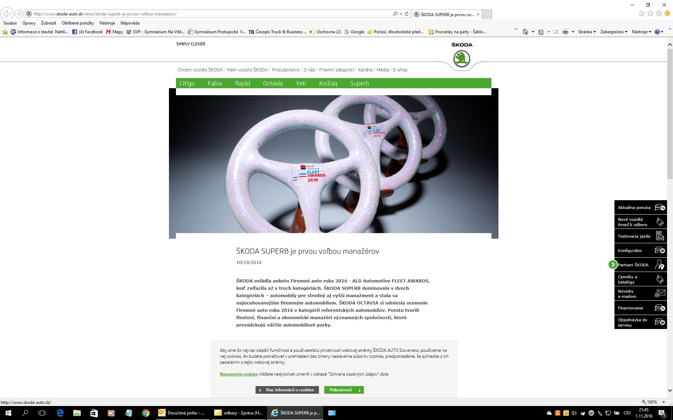673x420 pixels.
Task: Open the Úpravy menu
Action: click(x=29, y=23)
